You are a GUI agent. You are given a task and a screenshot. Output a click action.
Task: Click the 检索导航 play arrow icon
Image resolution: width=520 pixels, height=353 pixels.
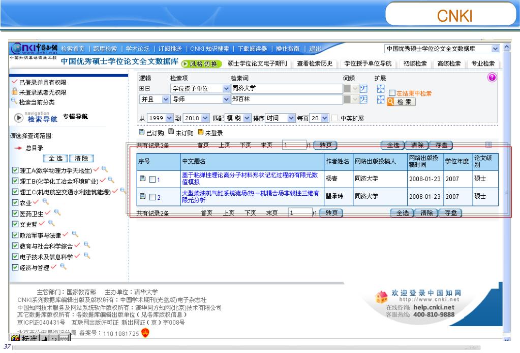coord(19,118)
